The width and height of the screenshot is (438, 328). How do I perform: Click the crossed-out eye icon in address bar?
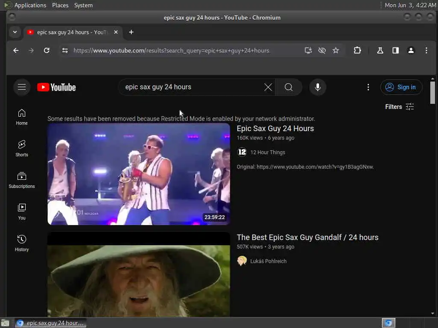[x=322, y=50]
